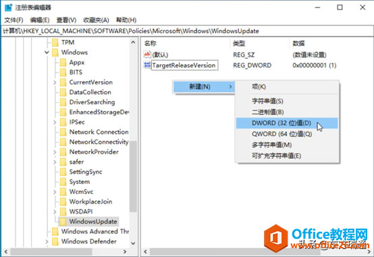Screen dimensions: 374x257
Task: Click the CurrentVersion folder icon
Action: [x=63, y=83]
